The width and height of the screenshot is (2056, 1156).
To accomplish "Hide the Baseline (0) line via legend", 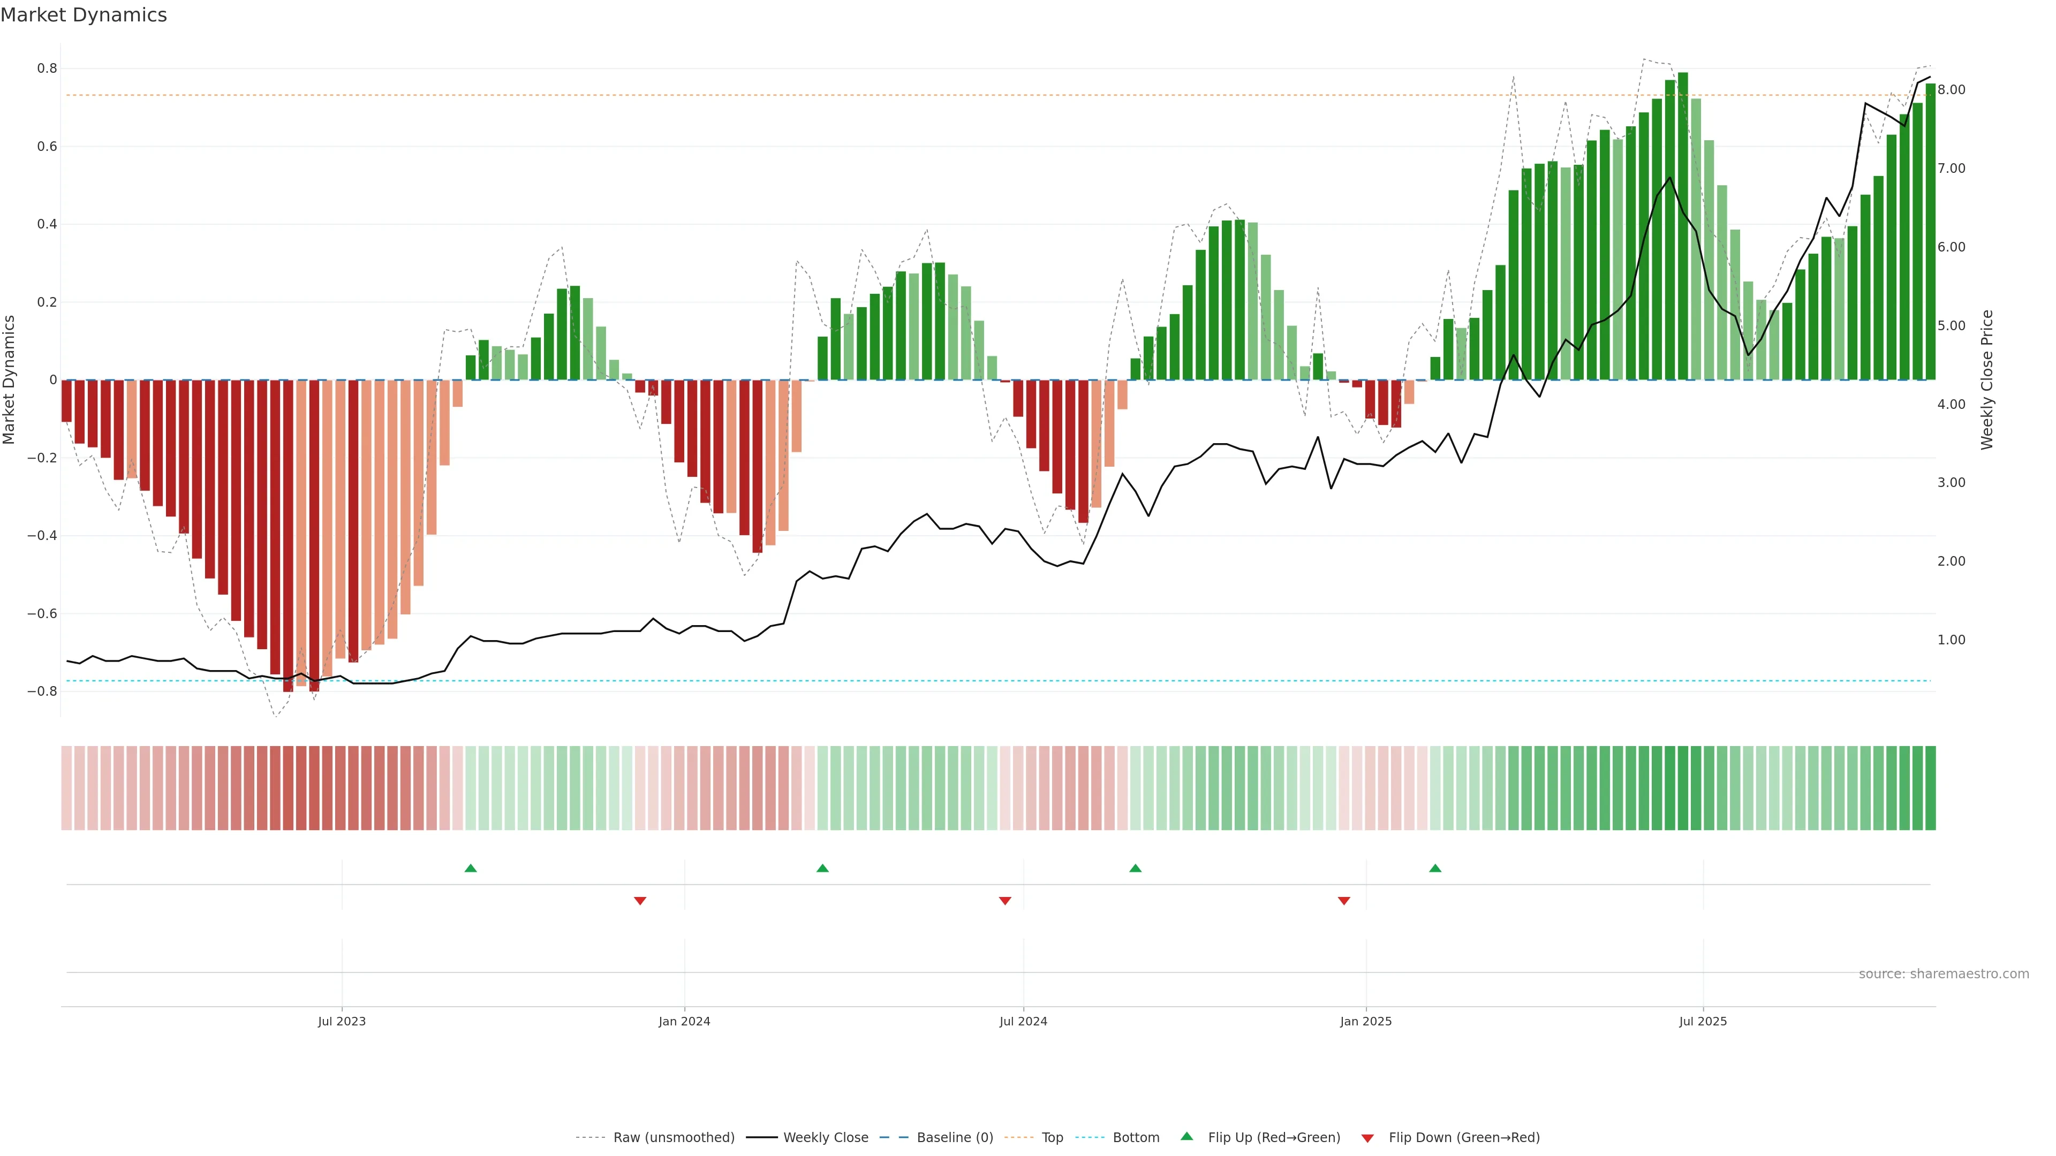I will [x=954, y=1138].
